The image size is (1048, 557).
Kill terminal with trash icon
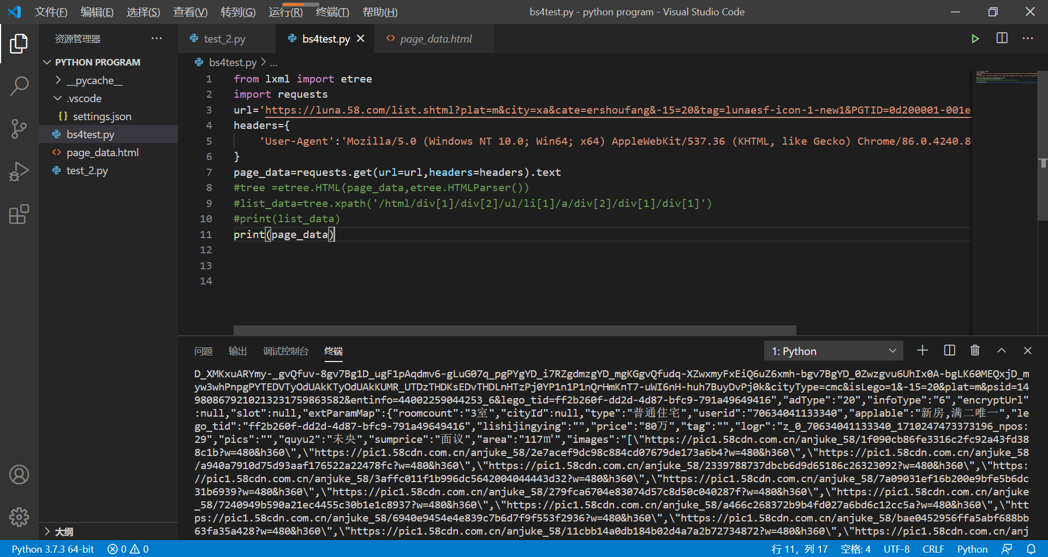975,351
